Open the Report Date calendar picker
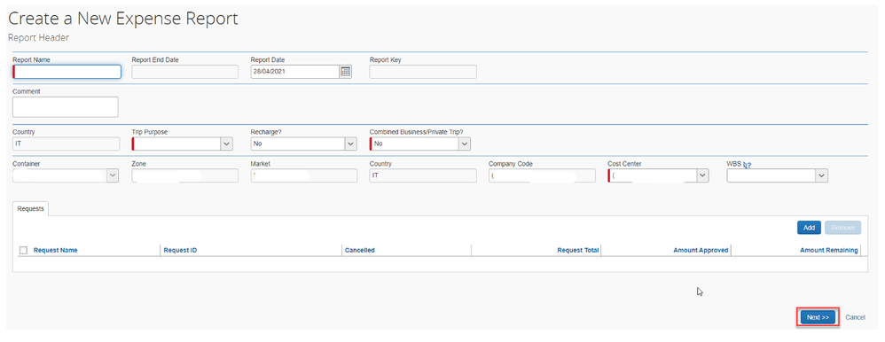 coord(346,72)
